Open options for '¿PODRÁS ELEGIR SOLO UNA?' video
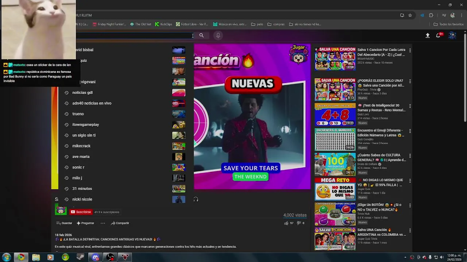467x262 pixels. [x=410, y=81]
